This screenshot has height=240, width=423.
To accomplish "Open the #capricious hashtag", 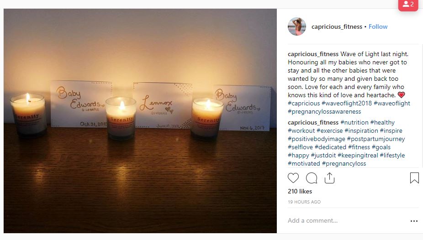I will pos(304,104).
